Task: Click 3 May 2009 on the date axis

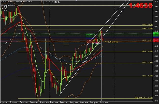Action: [x=74, y=103]
